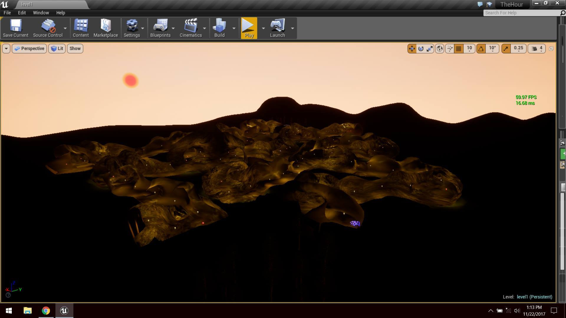Image resolution: width=566 pixels, height=318 pixels.
Task: Toggle scale snapping
Action: pos(506,49)
